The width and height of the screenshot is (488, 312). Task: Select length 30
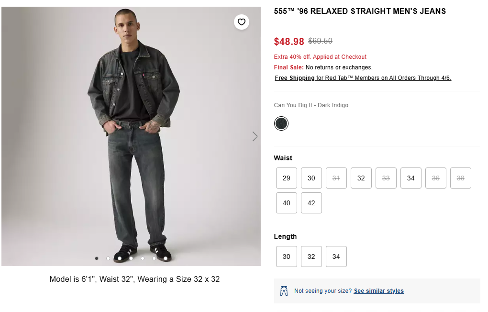tap(287, 256)
